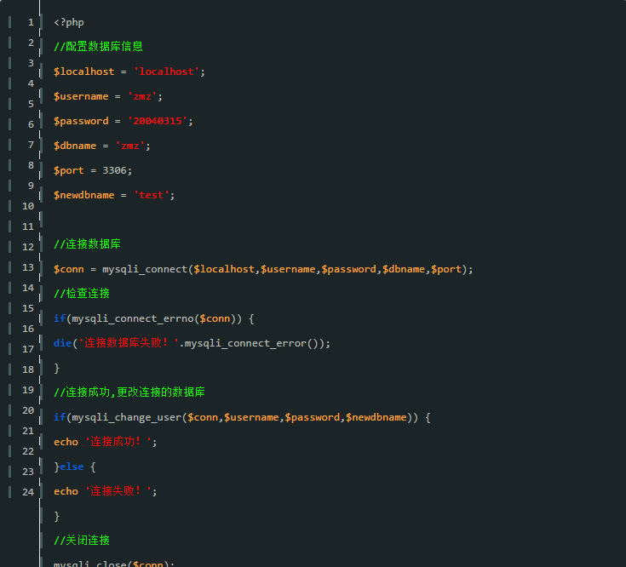Viewport: 626px width, 567px height.
Task: Click line number 13 in the gutter
Action: 28,267
